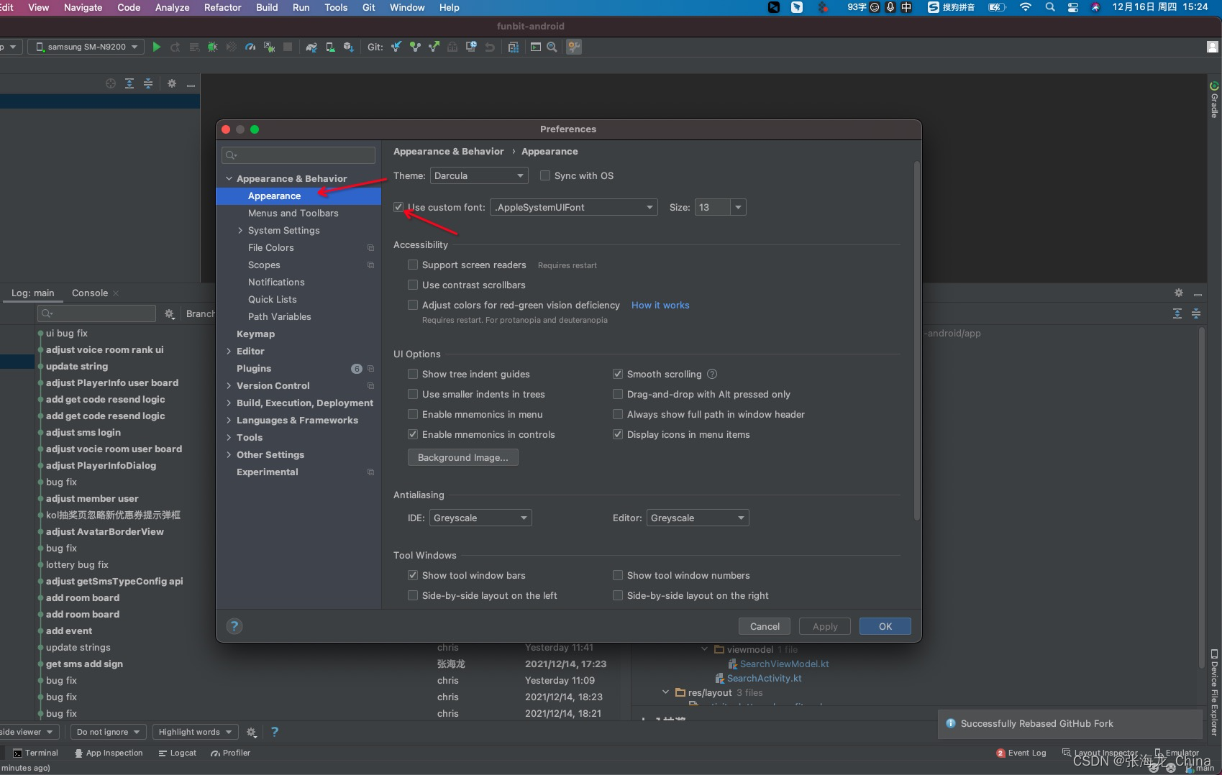Enable Support screen readers checkbox
Viewport: 1222px width, 775px height.
(413, 265)
